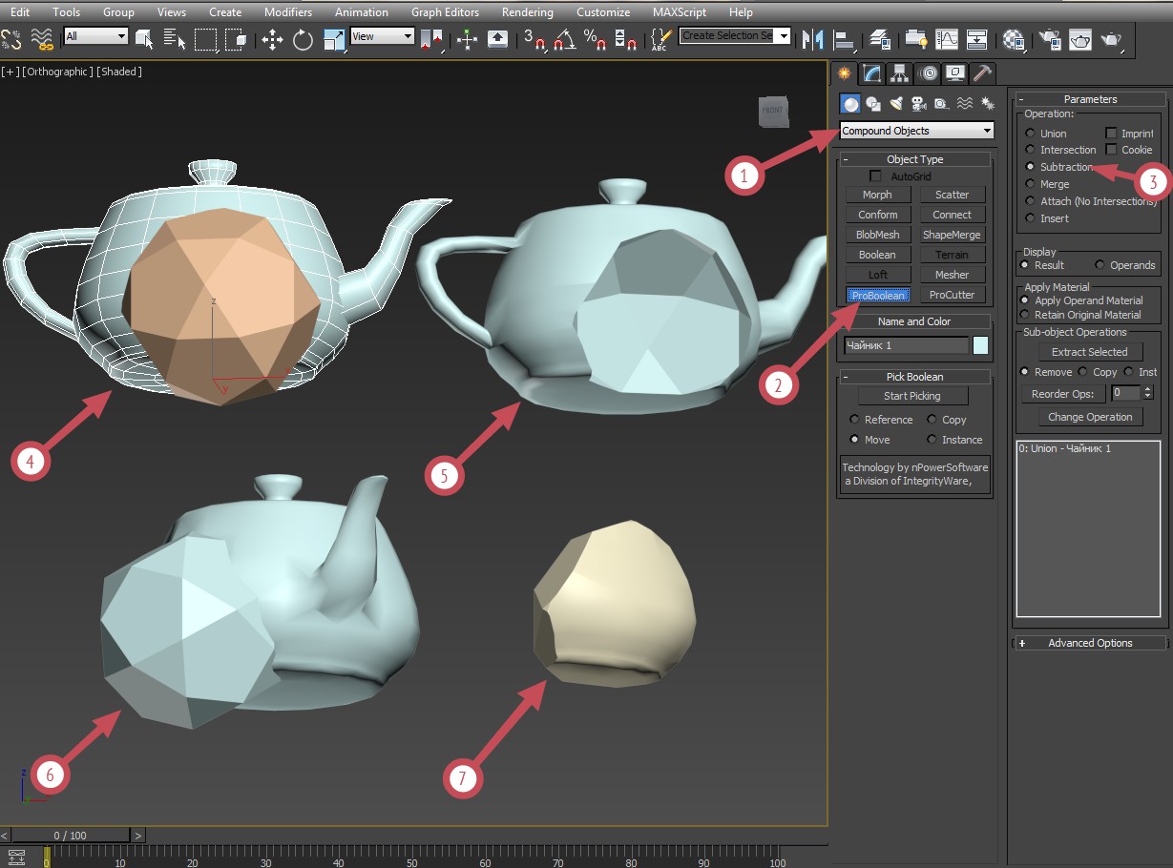
Task: Select the Lights category icon
Action: tap(896, 103)
